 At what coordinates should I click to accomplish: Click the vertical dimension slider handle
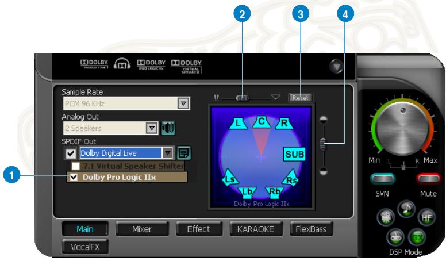point(324,144)
